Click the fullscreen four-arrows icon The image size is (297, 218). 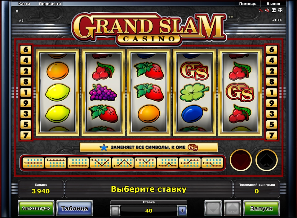[x=280, y=11]
